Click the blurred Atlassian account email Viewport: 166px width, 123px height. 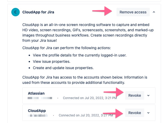(x=40, y=98)
